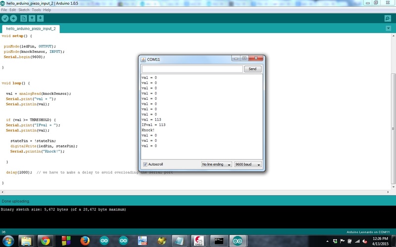Click the 'val = 113' output line
The width and height of the screenshot is (396, 247).
(151, 120)
